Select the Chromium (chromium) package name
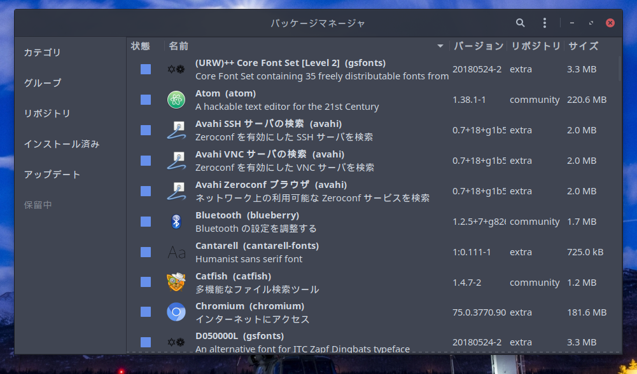The height and width of the screenshot is (374, 637). pyautogui.click(x=250, y=306)
